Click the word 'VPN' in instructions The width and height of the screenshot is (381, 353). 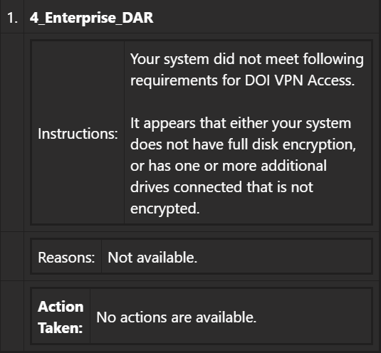289,80
